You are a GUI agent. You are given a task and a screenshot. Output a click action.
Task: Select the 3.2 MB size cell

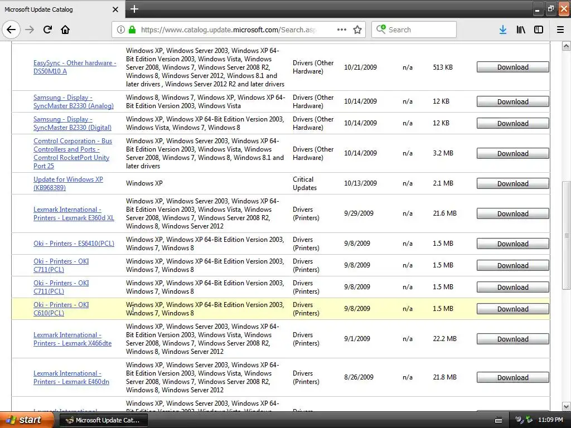coord(443,153)
